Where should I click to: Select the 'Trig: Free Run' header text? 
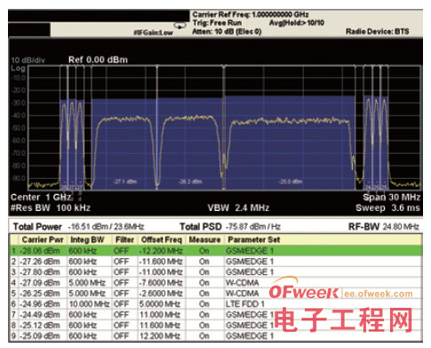pyautogui.click(x=217, y=23)
